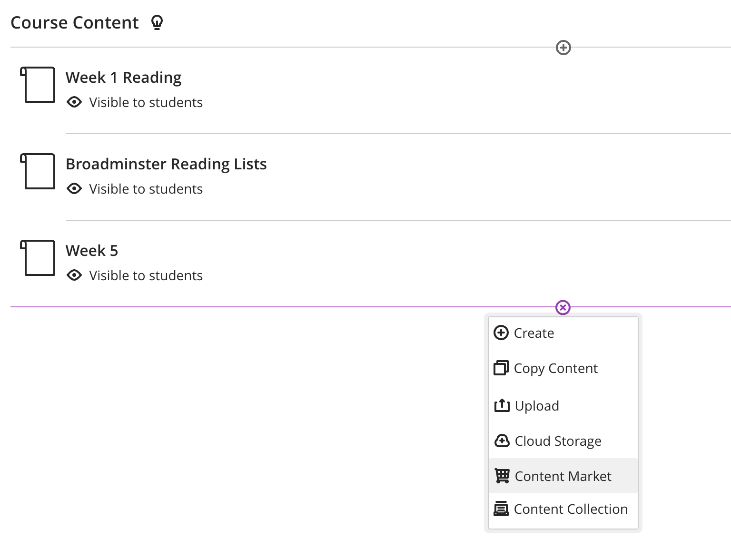This screenshot has width=731, height=549.
Task: Click the Week 1 Reading document icon
Action: click(x=38, y=85)
